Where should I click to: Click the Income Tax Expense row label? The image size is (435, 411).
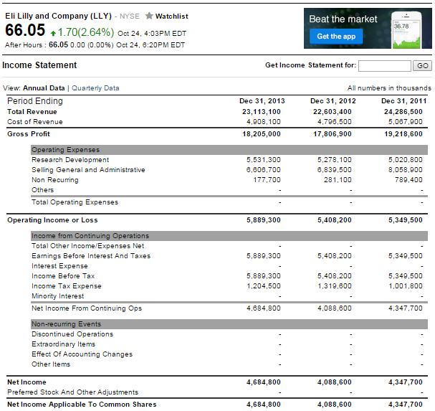pos(67,285)
